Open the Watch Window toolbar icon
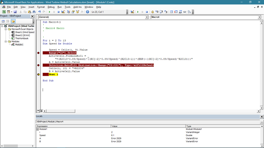The height and width of the screenshot is (148, 264). coord(180,12)
